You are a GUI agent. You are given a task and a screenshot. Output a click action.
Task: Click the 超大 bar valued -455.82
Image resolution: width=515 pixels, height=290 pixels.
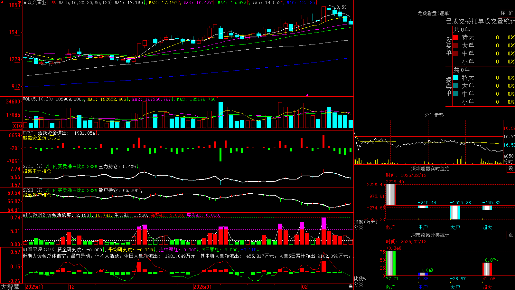pyautogui.click(x=487, y=208)
